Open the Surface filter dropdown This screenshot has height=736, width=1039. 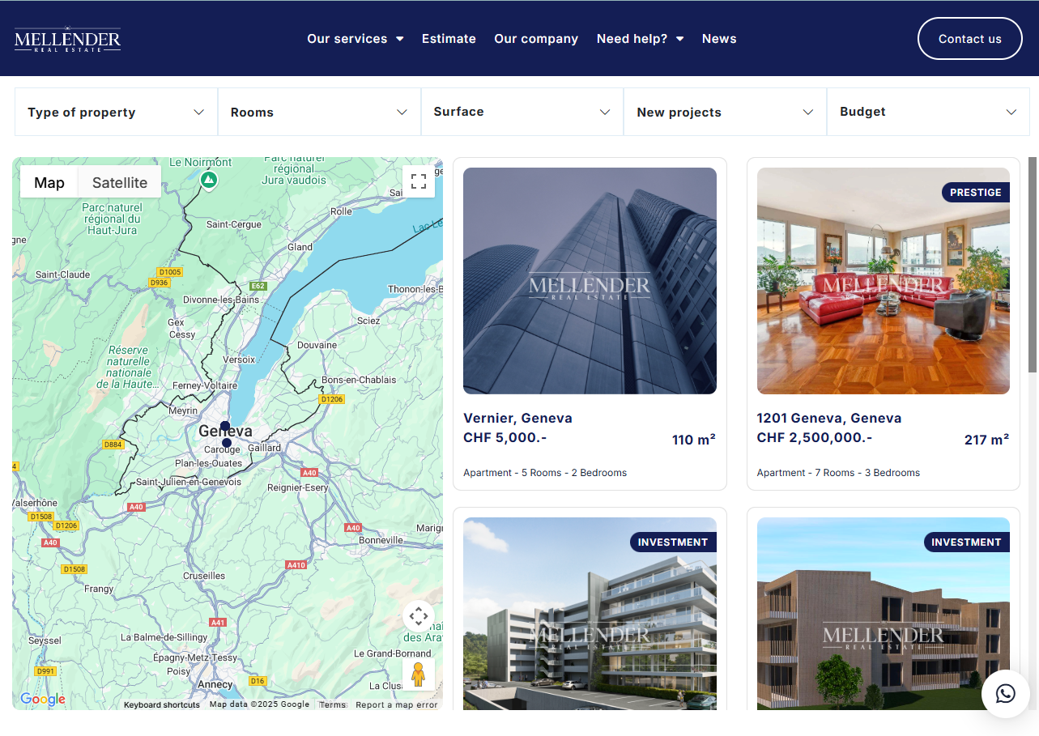pyautogui.click(x=522, y=112)
